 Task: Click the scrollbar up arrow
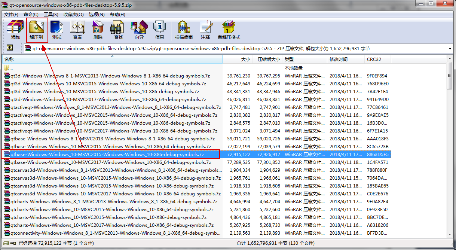coord(450,59)
